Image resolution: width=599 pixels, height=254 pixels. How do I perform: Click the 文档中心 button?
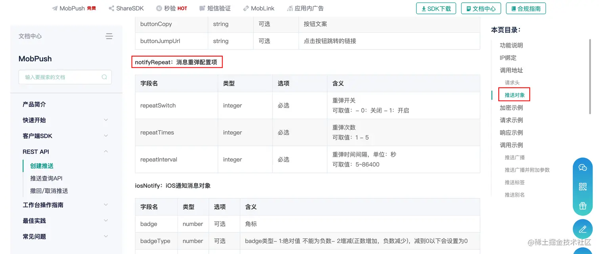481,8
